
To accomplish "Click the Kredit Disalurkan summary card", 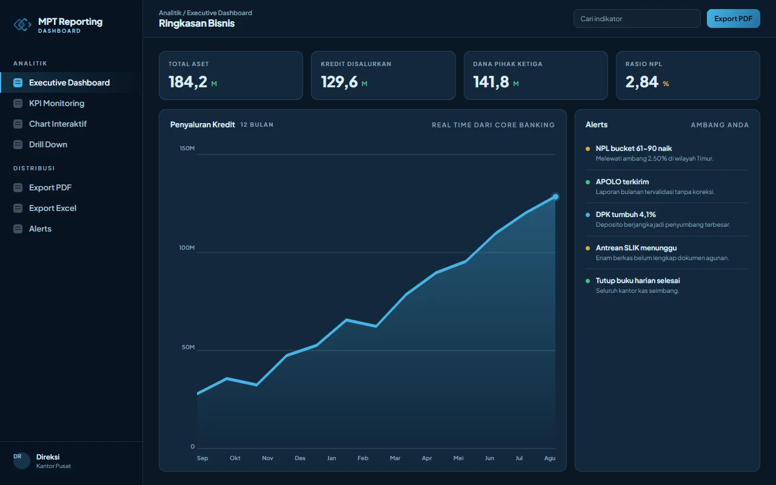I will [383, 75].
